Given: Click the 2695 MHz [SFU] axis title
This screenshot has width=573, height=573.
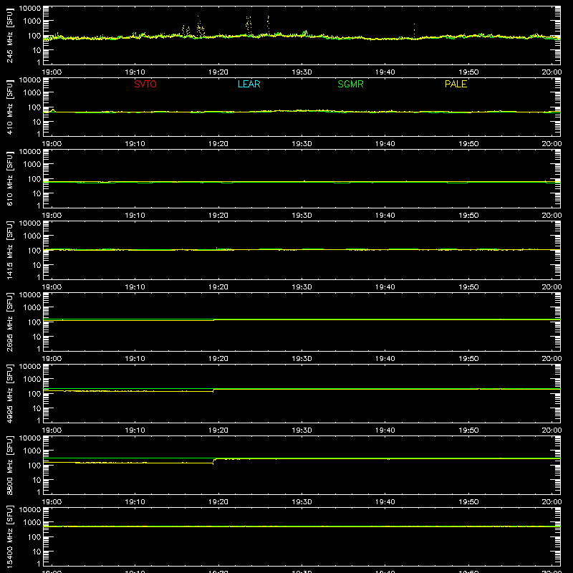Looking at the screenshot, I should point(9,322).
